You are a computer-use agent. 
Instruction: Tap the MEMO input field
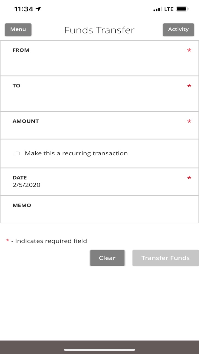tap(99, 209)
